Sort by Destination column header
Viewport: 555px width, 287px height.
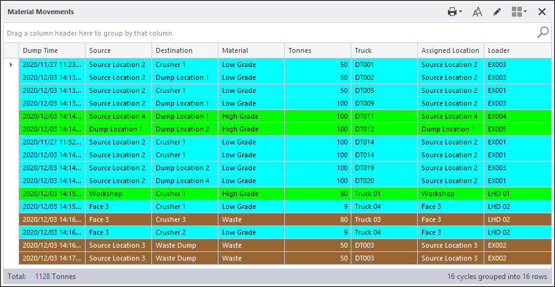(185, 50)
